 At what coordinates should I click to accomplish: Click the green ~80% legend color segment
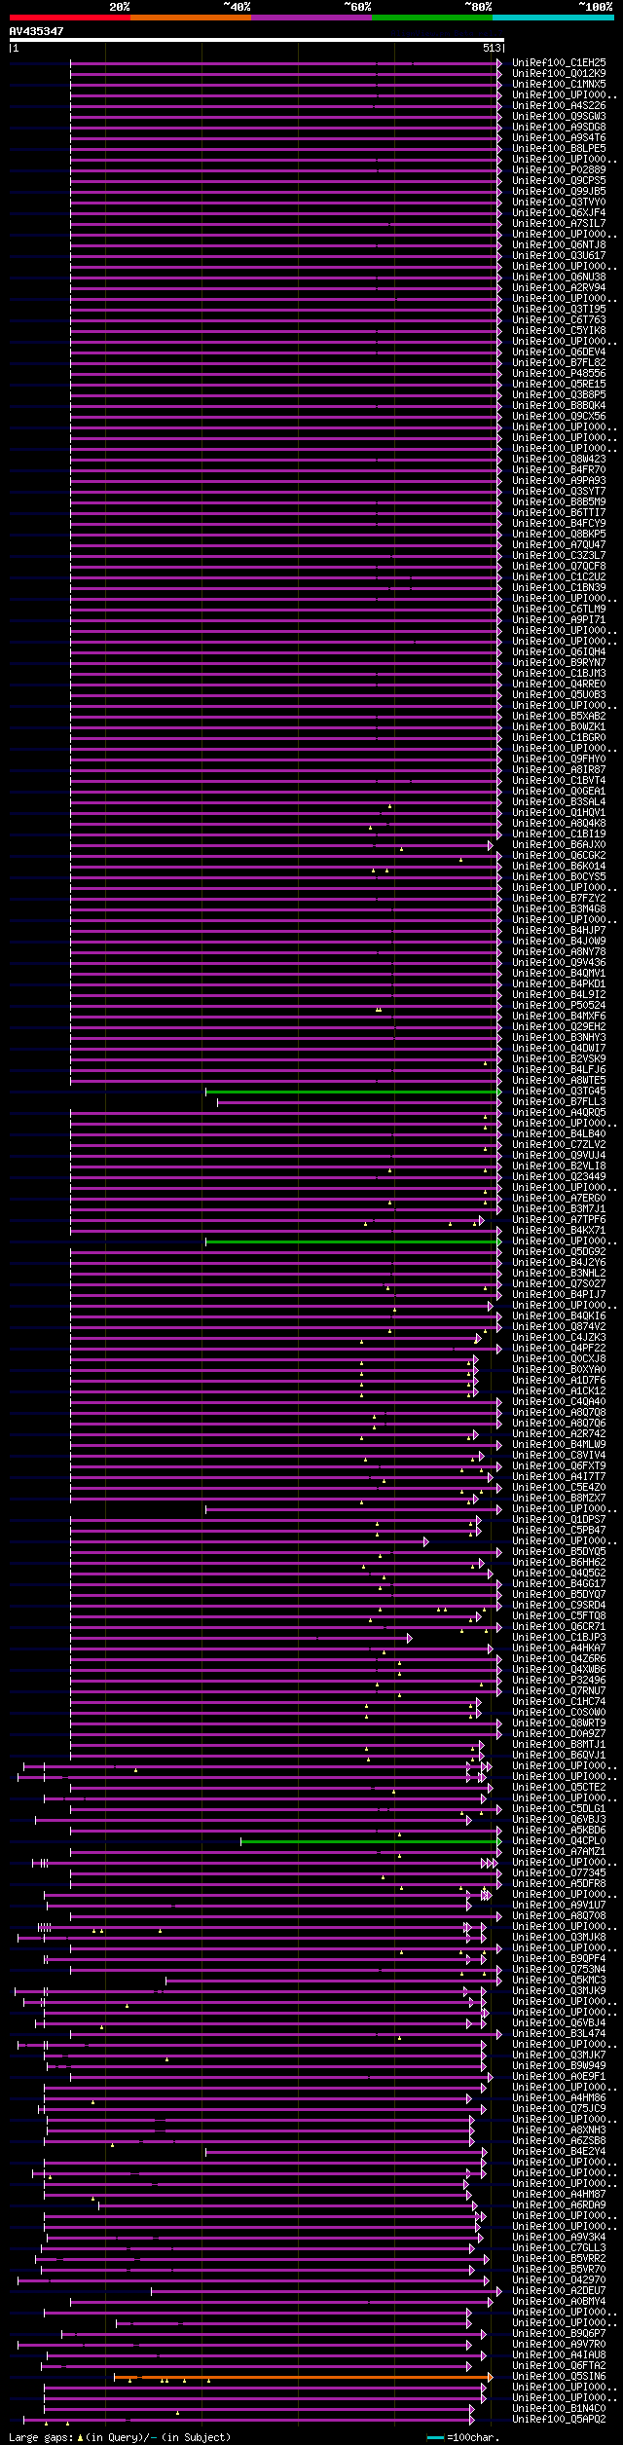[431, 18]
